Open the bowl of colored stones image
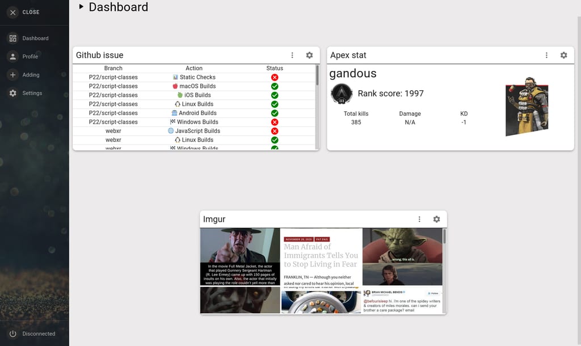 coord(321,302)
